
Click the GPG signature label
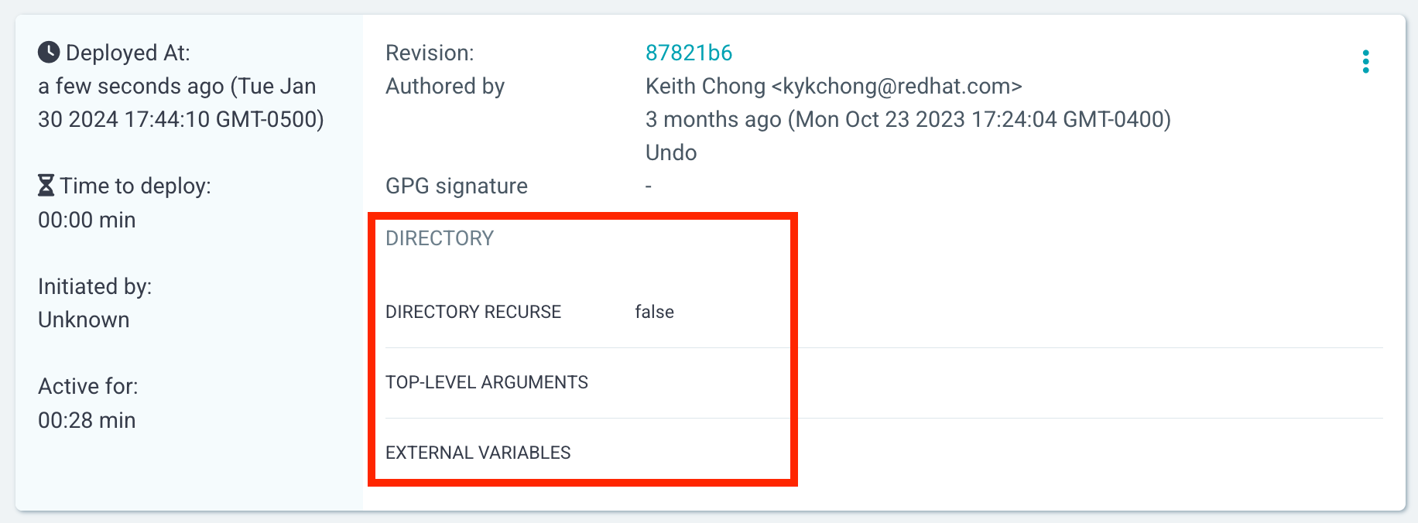456,186
